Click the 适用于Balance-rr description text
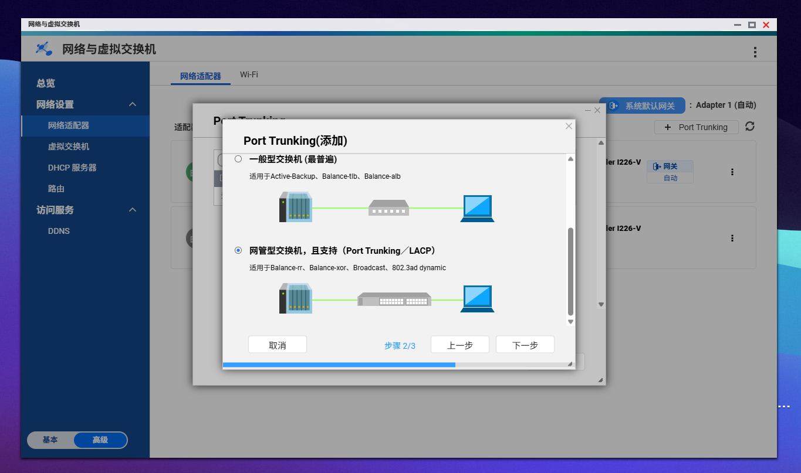Image resolution: width=801 pixels, height=473 pixels. coord(348,268)
